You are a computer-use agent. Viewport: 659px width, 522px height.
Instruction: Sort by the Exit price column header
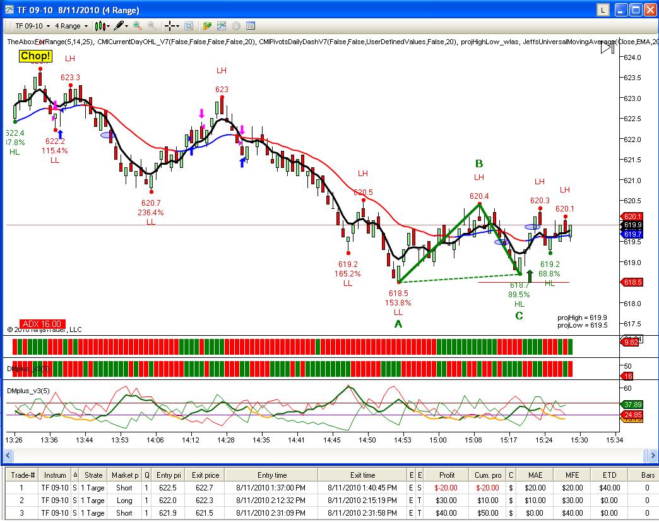206,475
